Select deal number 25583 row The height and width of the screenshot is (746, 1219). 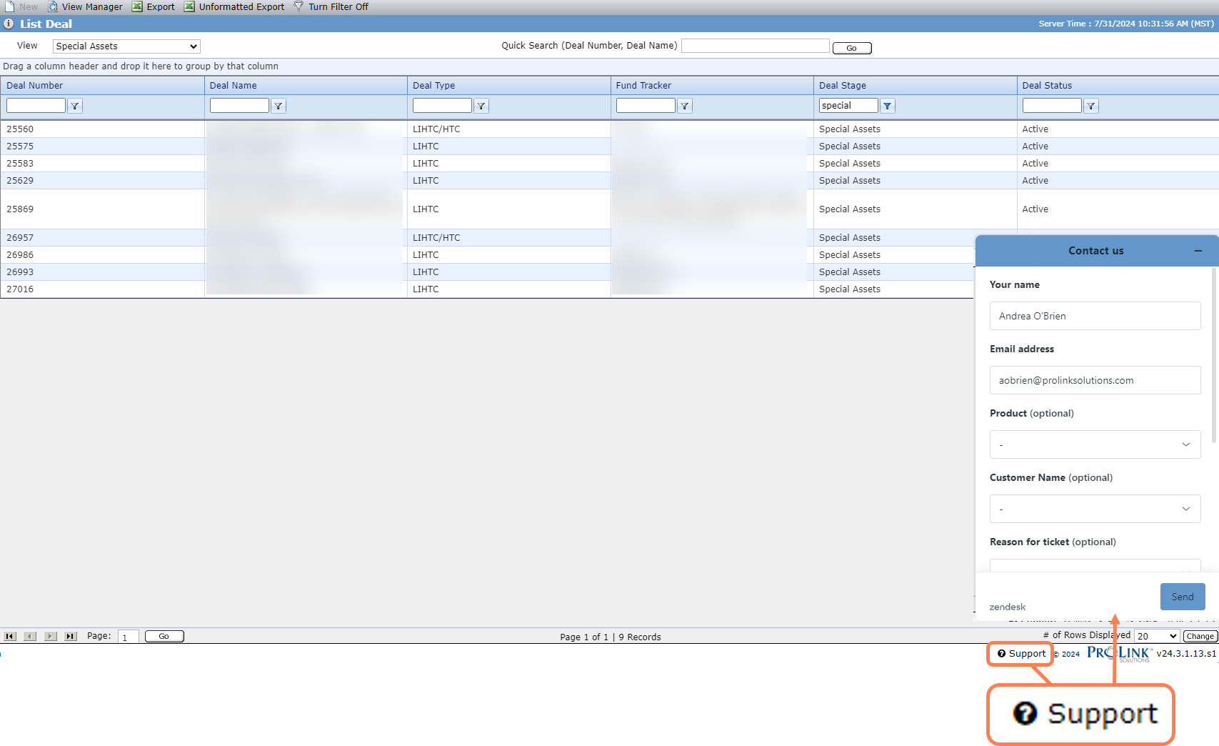coord(609,164)
